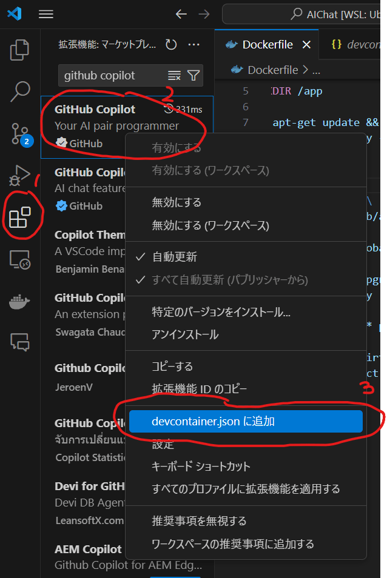Image resolution: width=387 pixels, height=578 pixels.
Task: Open the Run and Debug view
Action: click(19, 176)
